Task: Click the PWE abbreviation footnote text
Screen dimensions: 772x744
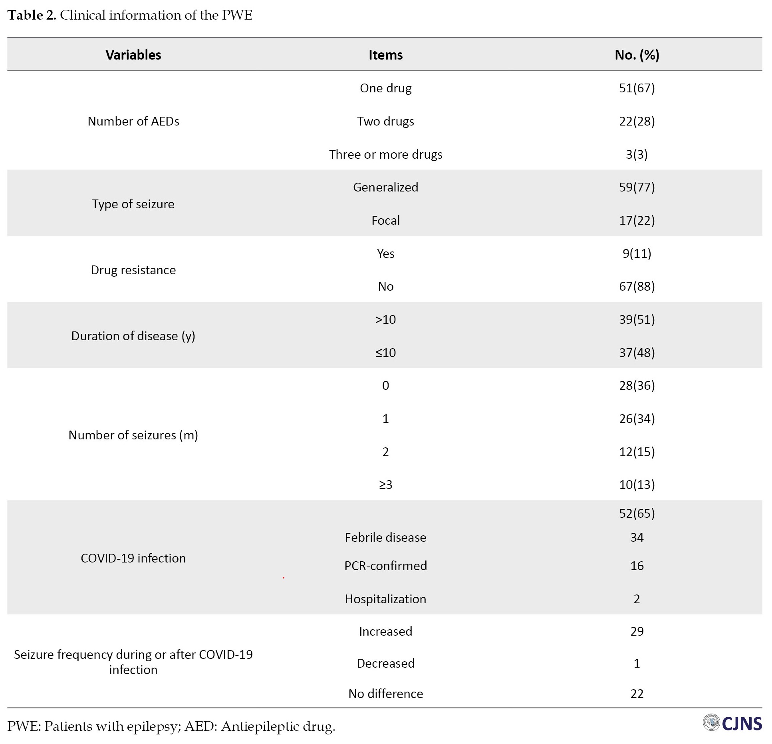Action: point(171,726)
